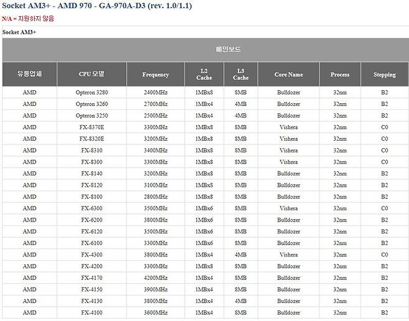Select the FX-4150 model cell
409x321 pixels.
click(x=92, y=289)
